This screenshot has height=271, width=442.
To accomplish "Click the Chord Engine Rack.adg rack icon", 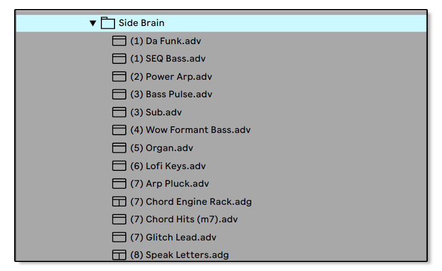I will (x=118, y=201).
